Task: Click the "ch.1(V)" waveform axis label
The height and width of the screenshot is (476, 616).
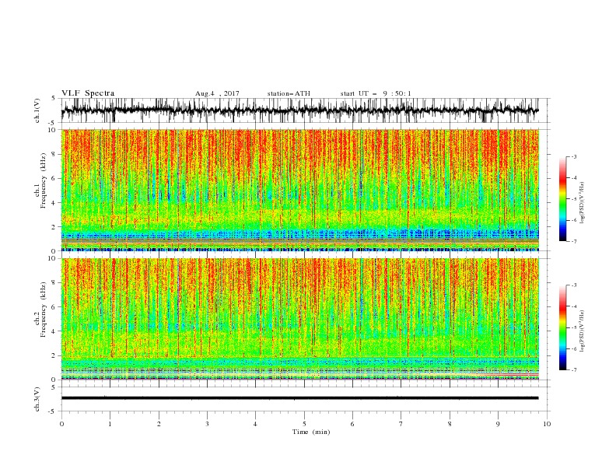Action: click(37, 110)
